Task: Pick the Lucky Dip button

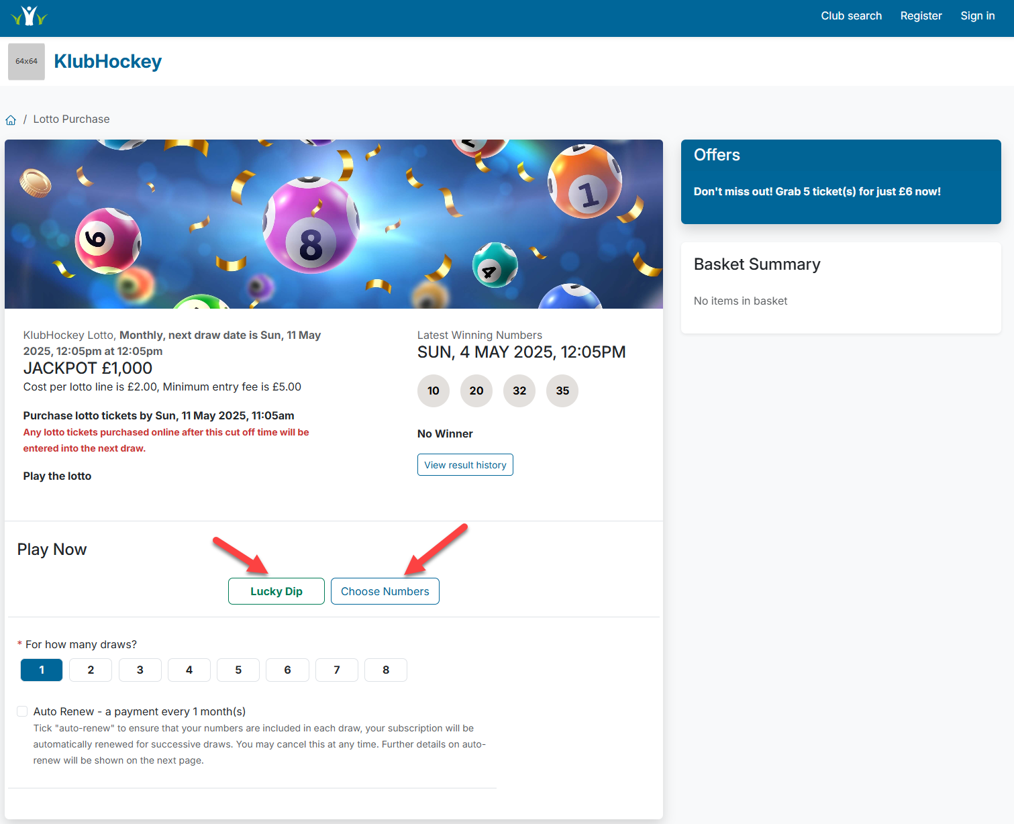Action: [276, 591]
